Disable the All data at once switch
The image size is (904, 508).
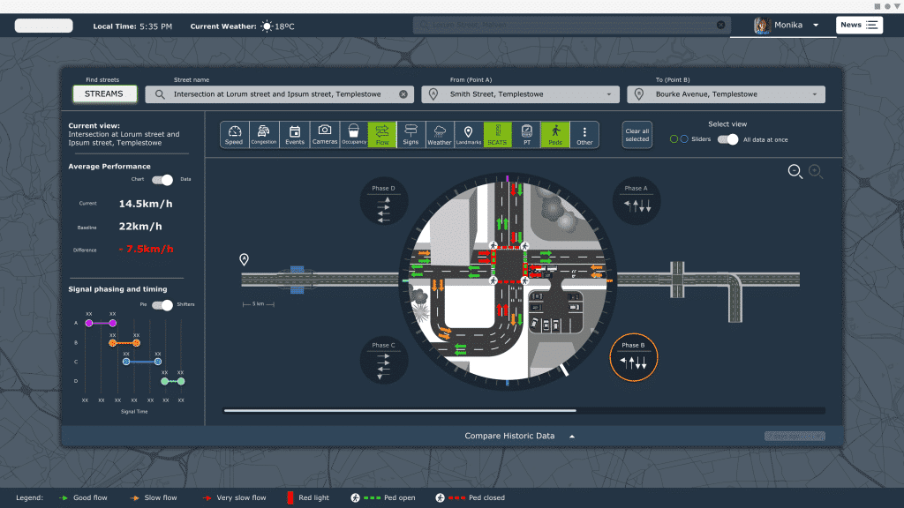pyautogui.click(x=728, y=139)
